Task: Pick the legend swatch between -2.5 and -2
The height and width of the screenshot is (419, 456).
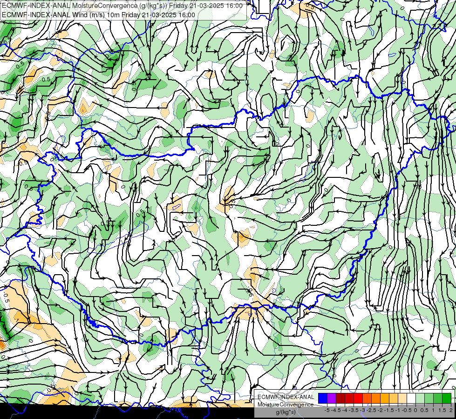Action: click(367, 398)
